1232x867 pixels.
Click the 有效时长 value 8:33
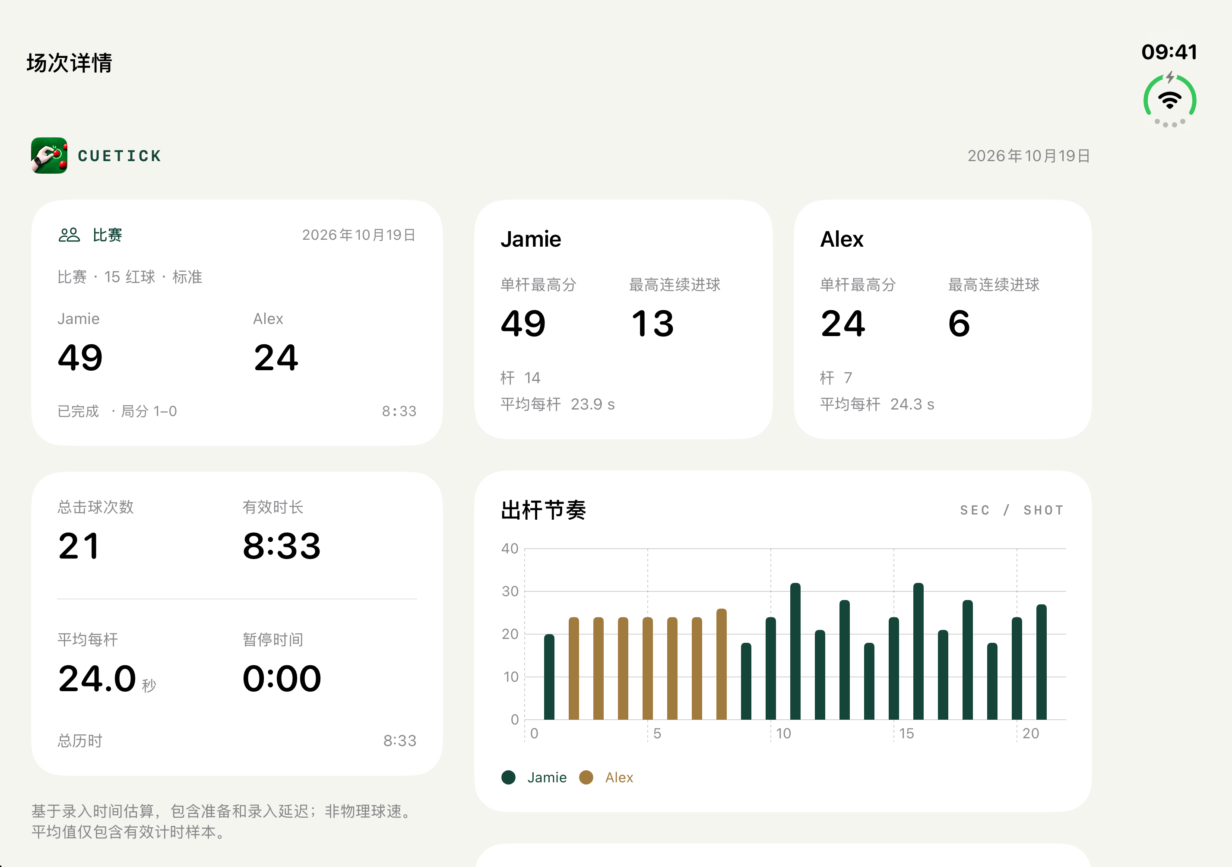click(282, 546)
